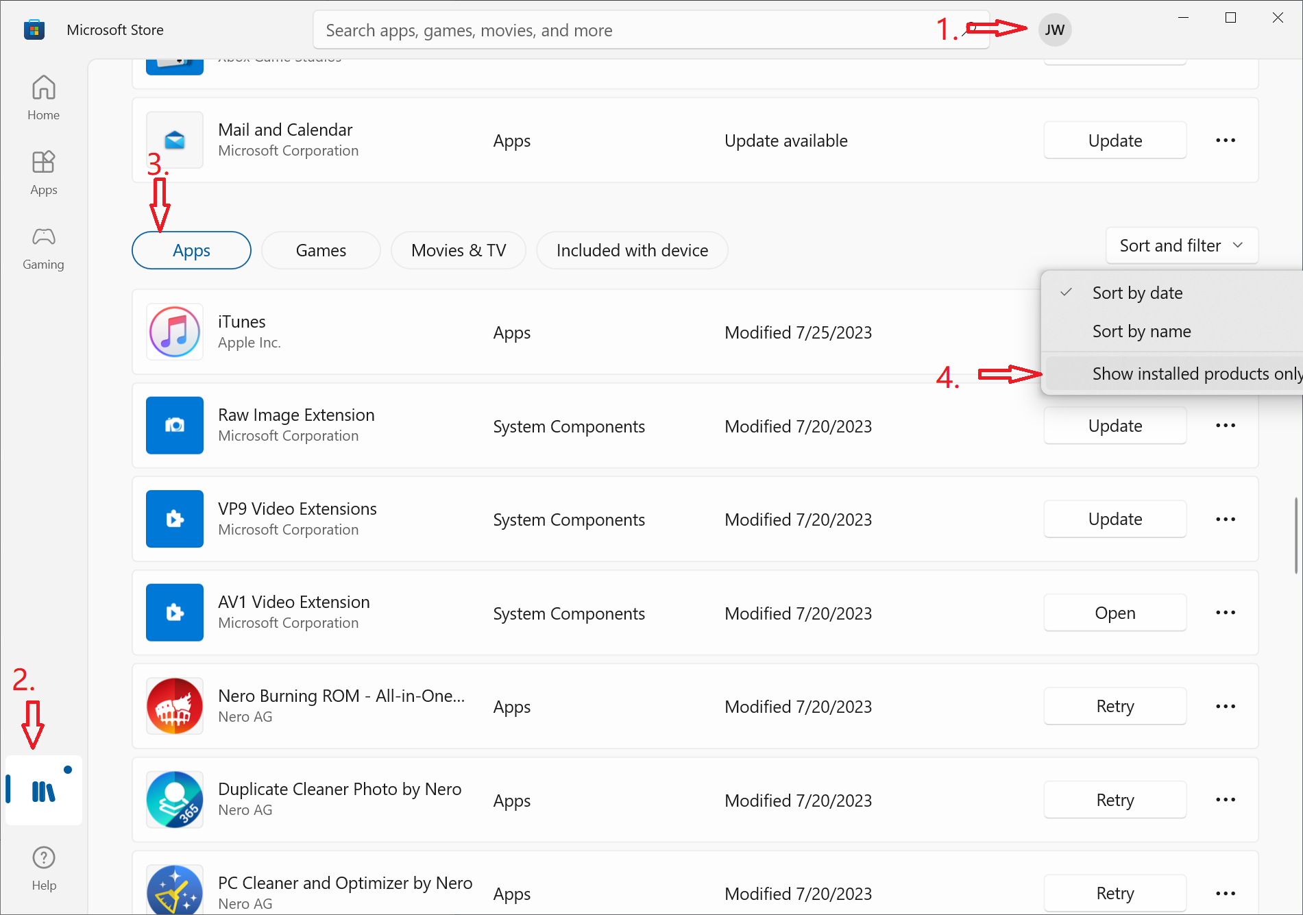Click the Apple Inc. publisher text

coord(249,343)
